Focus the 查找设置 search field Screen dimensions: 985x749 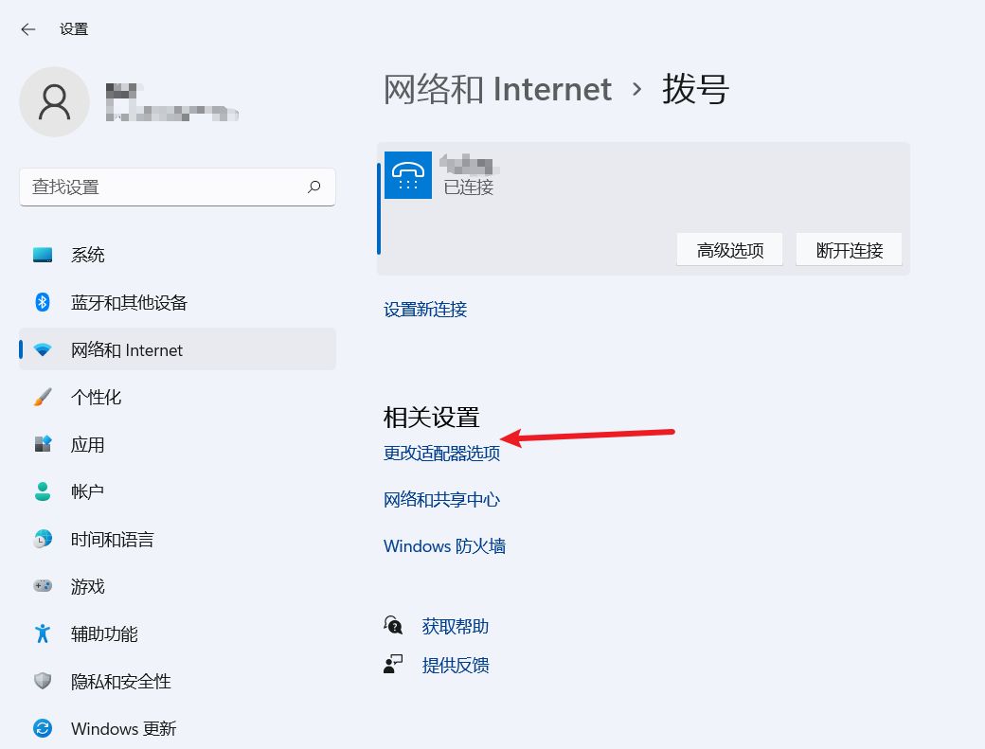pyautogui.click(x=178, y=187)
